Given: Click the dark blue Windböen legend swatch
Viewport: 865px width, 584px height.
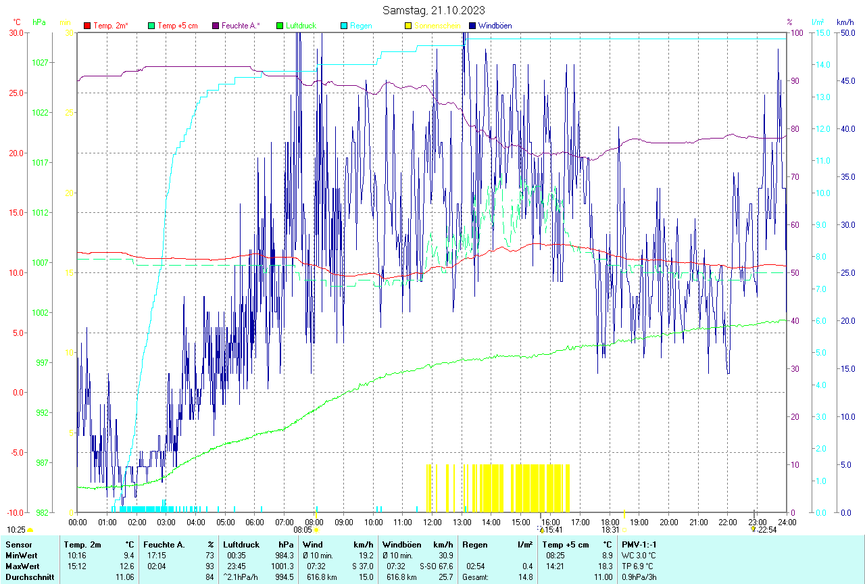Looking at the screenshot, I should pos(472,26).
